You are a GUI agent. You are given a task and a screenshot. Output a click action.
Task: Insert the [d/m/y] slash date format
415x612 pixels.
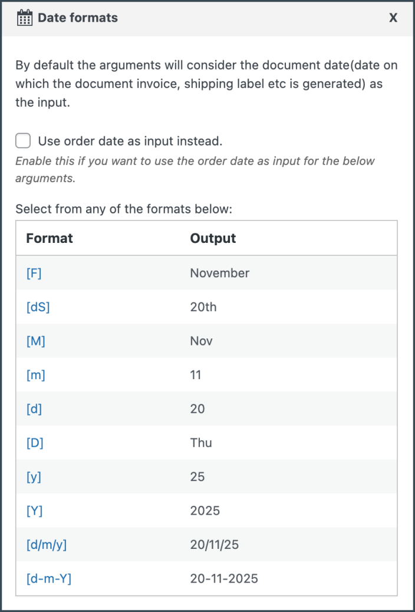click(x=47, y=545)
